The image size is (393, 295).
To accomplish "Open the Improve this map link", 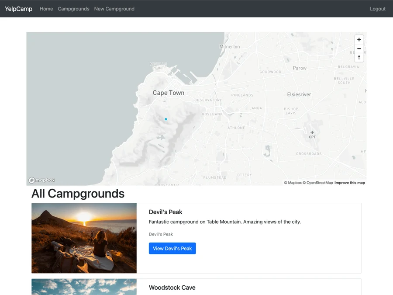I will (350, 183).
